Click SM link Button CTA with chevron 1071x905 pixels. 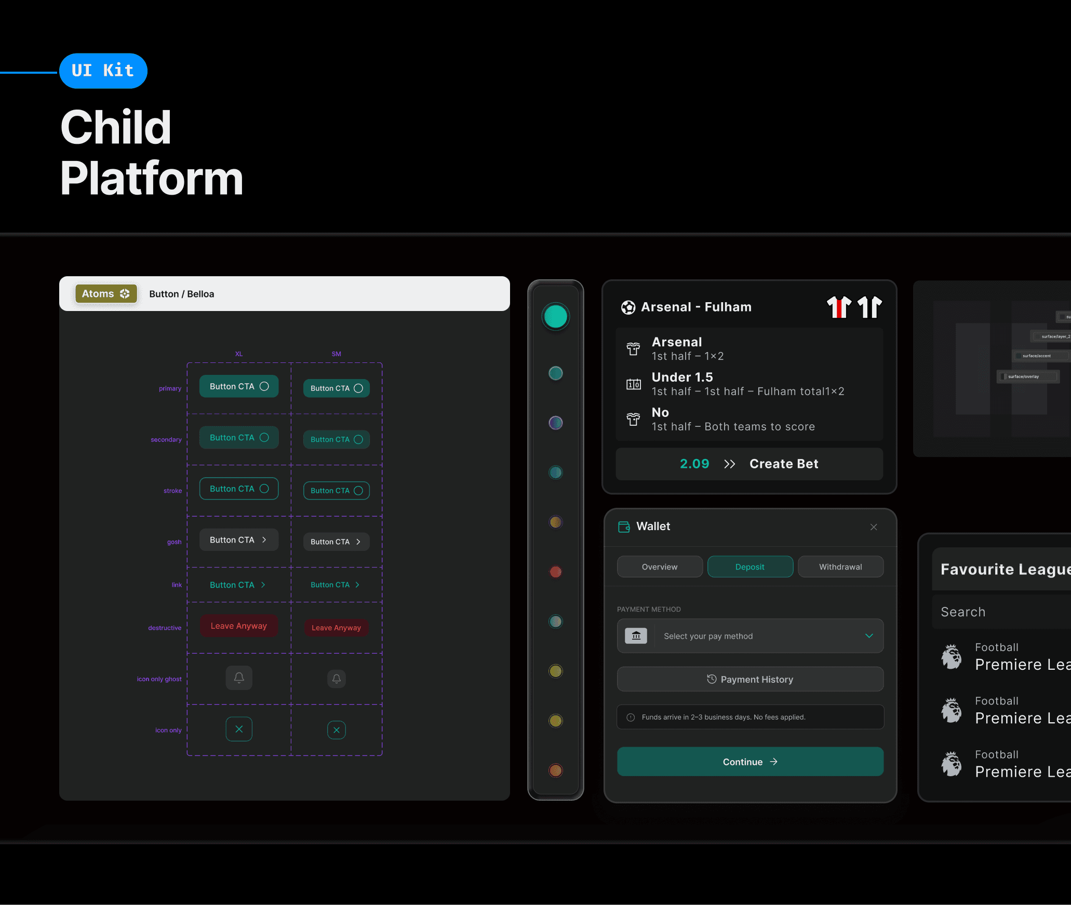(x=336, y=585)
